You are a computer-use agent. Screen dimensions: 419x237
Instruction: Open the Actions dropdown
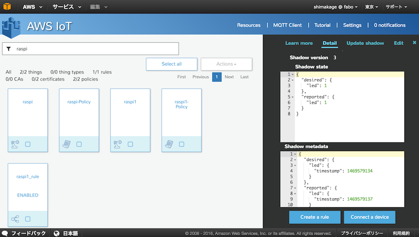coord(227,64)
